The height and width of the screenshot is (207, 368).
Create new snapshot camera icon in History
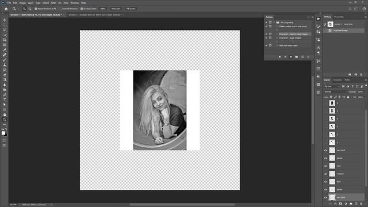click(355, 74)
